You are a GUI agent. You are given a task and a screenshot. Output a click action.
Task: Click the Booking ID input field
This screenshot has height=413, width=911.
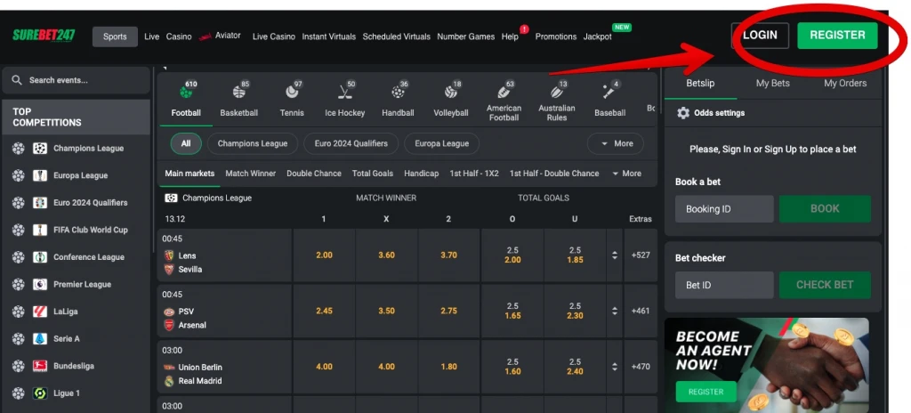723,209
